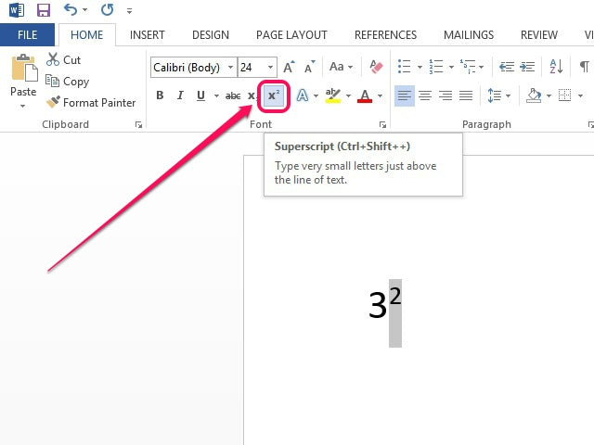
Task: Switch to the PAGE LAYOUT tab
Action: point(291,35)
